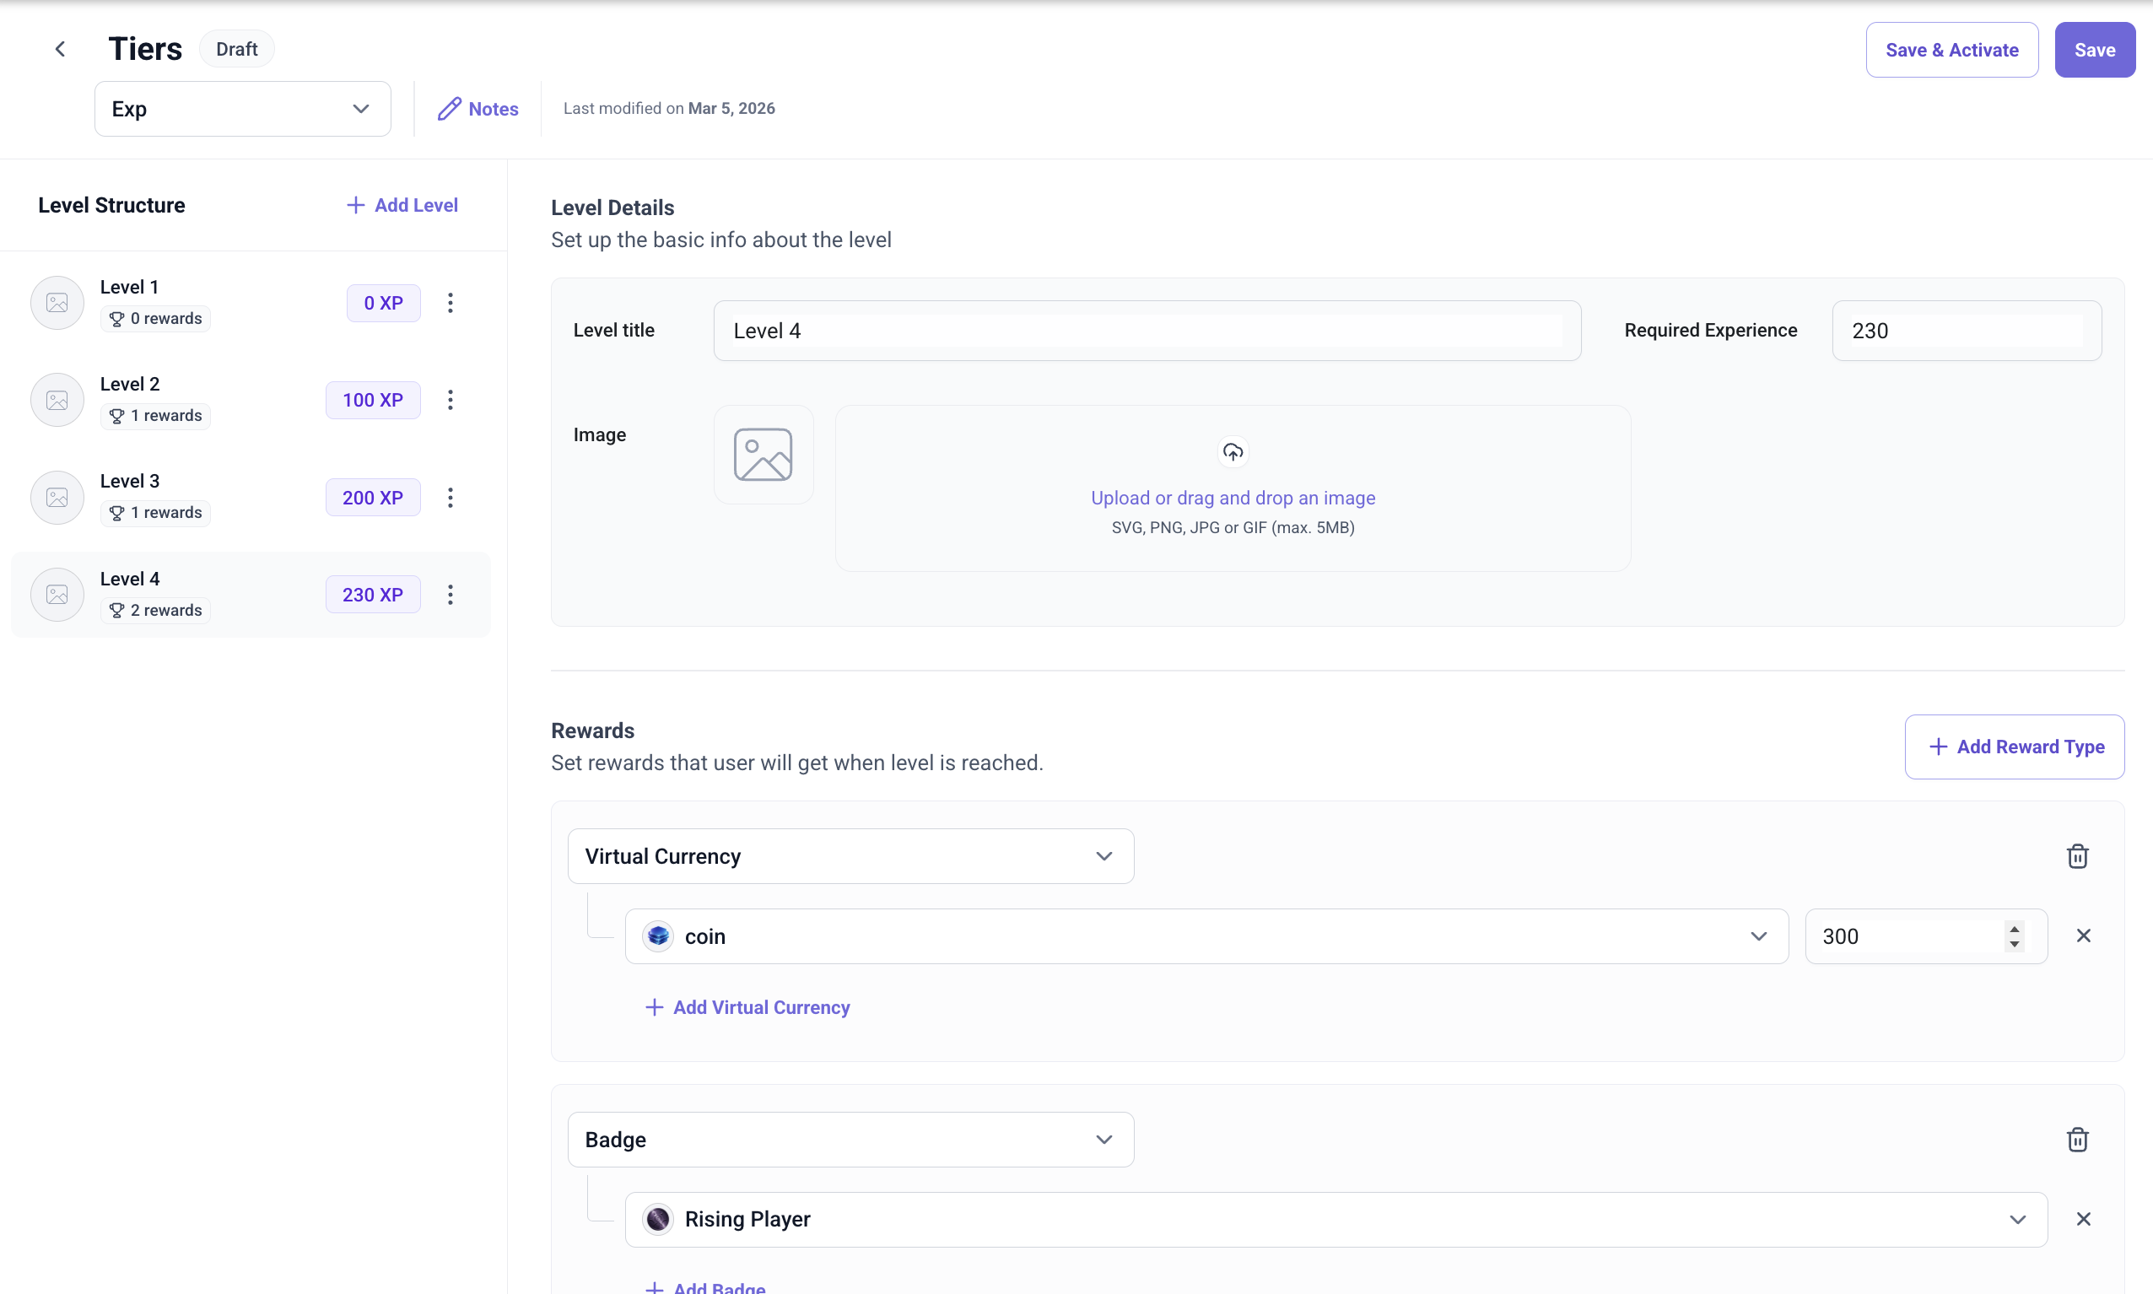The width and height of the screenshot is (2153, 1294).
Task: Focus the Required Experience input field
Action: point(1967,331)
